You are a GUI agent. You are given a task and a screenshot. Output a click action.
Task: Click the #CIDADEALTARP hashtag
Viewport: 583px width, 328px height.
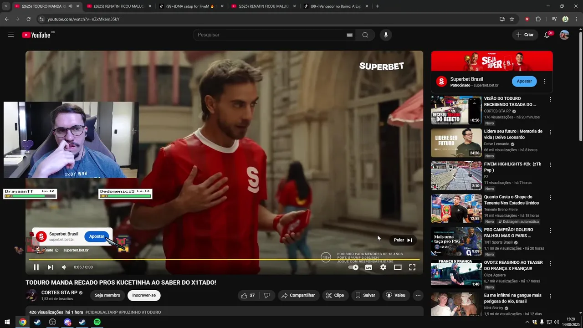click(x=101, y=313)
